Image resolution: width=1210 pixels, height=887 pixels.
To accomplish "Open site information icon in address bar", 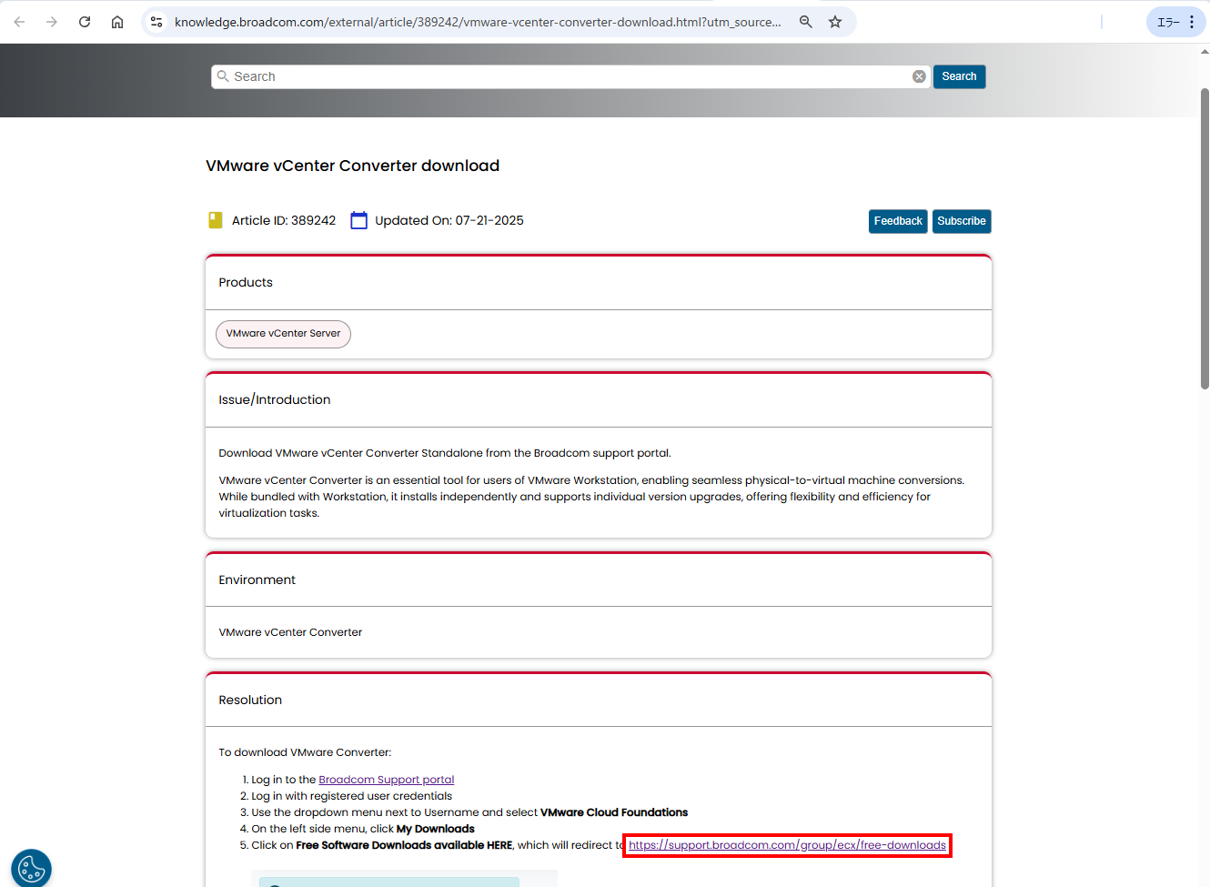I will point(156,22).
